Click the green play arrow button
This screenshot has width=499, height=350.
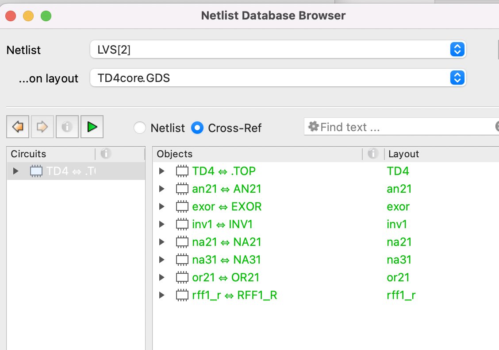click(x=92, y=127)
